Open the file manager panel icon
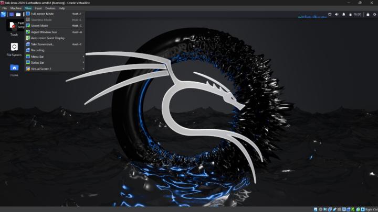Screen dimensions: 378x212 (x=18, y=15)
